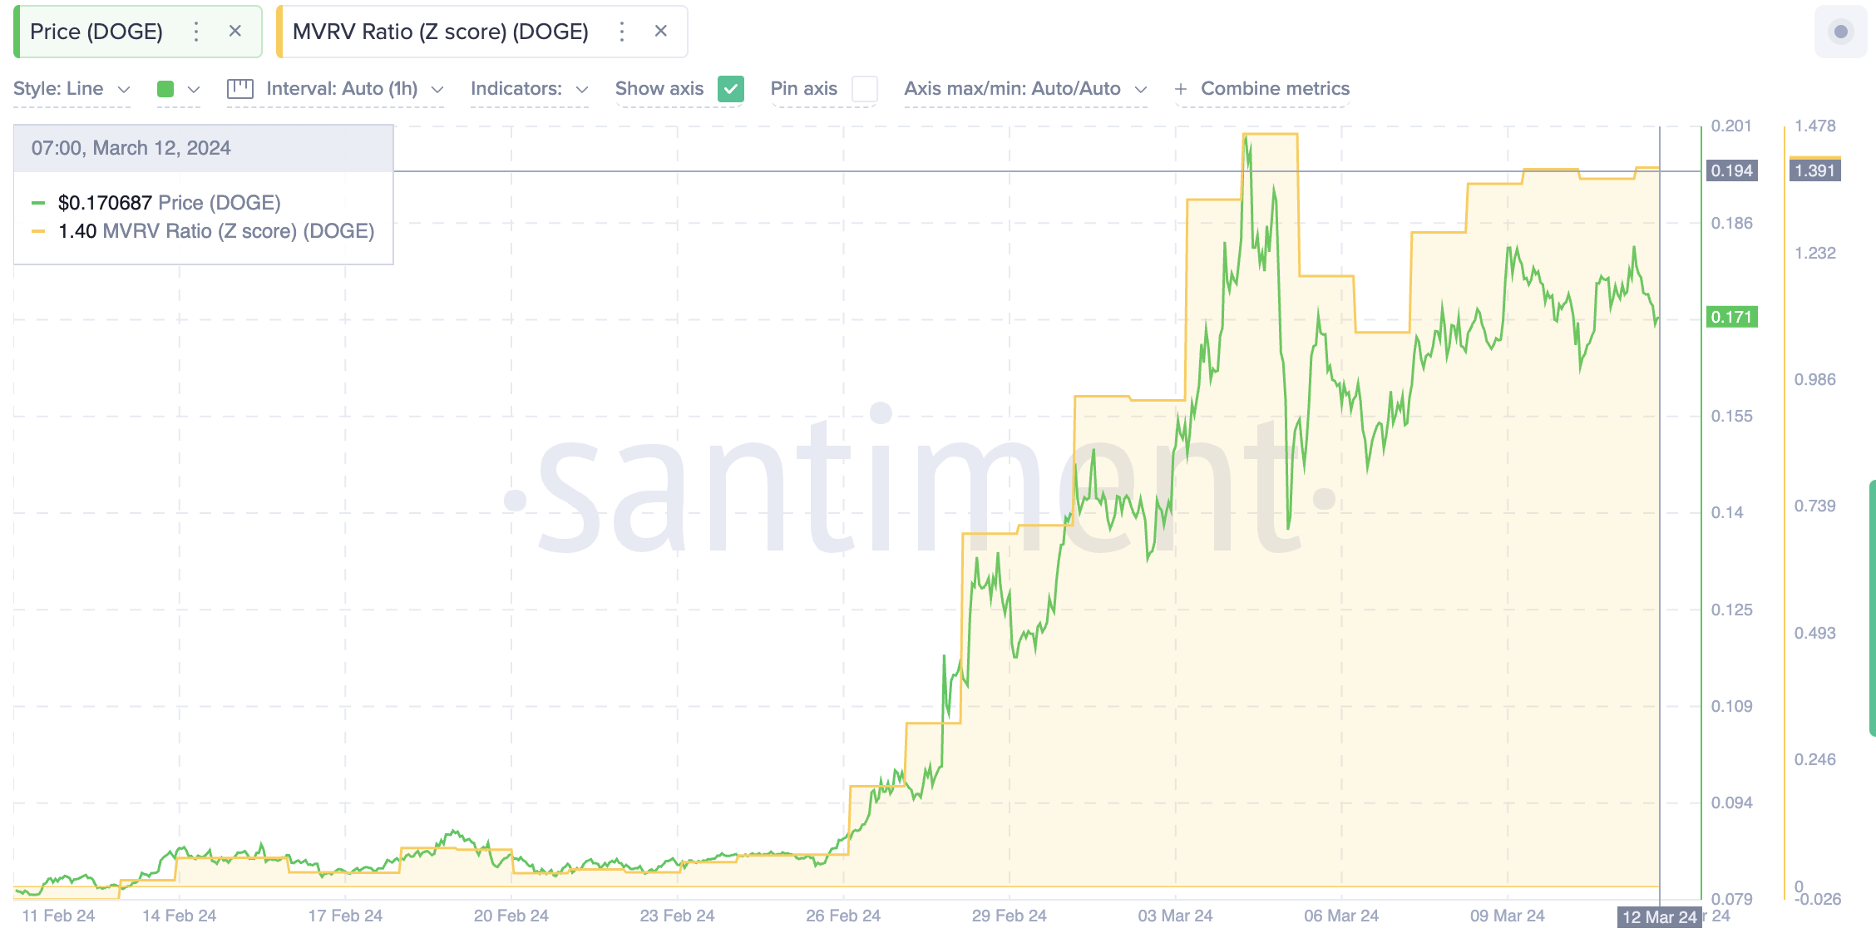Click the plus icon beside Combine metrics
This screenshot has width=1876, height=948.
1180,89
